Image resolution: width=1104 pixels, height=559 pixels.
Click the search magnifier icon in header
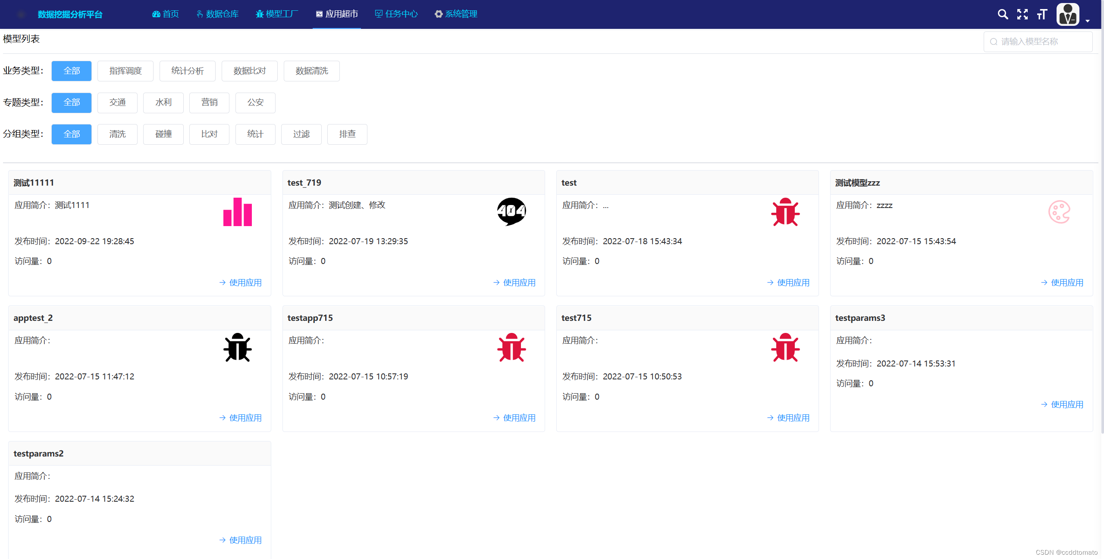1003,14
